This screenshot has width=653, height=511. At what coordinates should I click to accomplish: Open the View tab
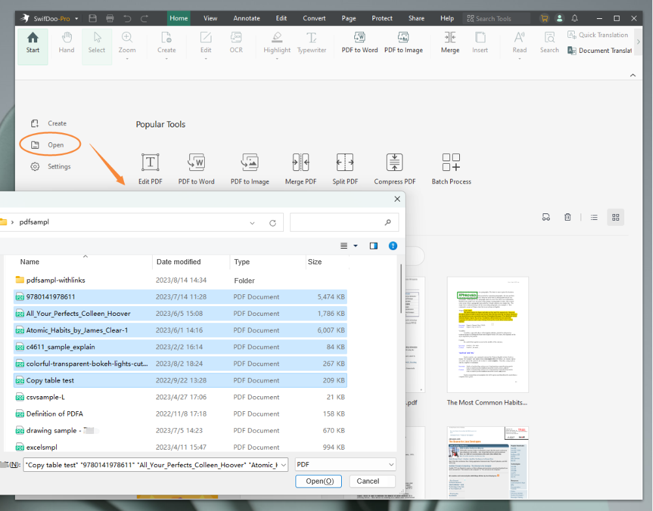pyautogui.click(x=210, y=18)
